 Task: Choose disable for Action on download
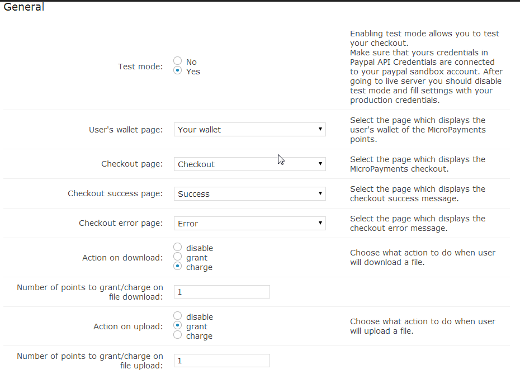(178, 247)
